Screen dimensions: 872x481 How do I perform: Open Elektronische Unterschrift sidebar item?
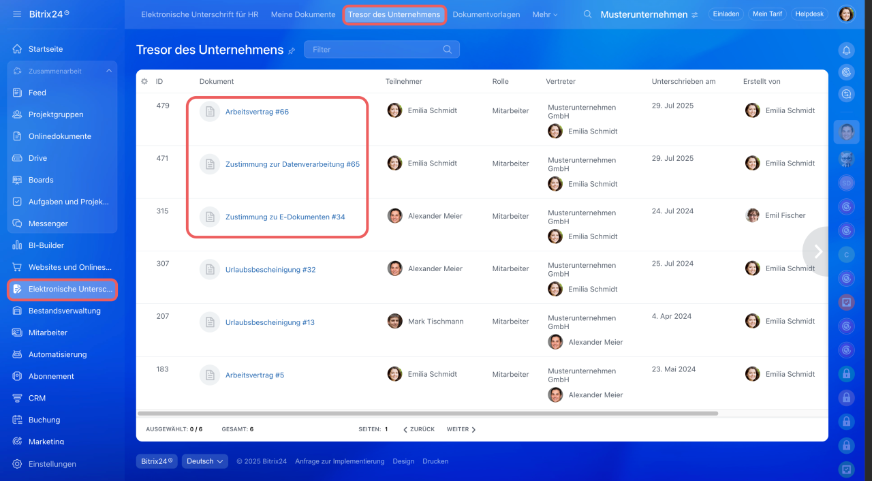coord(62,289)
